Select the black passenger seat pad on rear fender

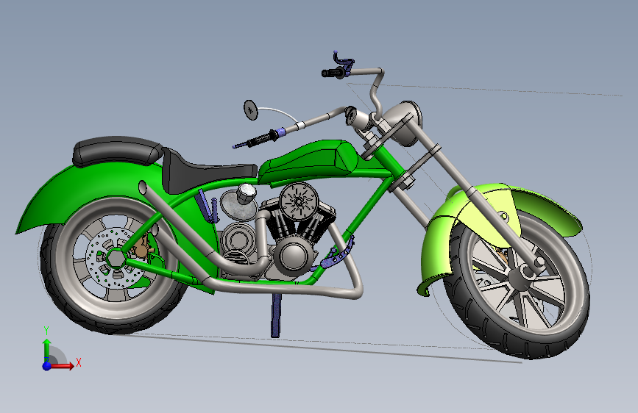(117, 151)
